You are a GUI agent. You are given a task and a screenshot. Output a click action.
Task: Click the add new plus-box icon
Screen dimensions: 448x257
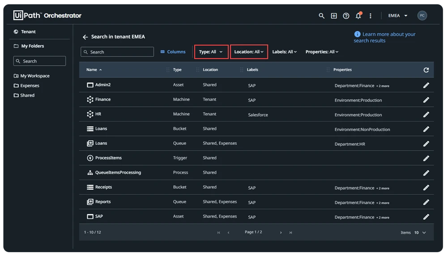pos(334,16)
